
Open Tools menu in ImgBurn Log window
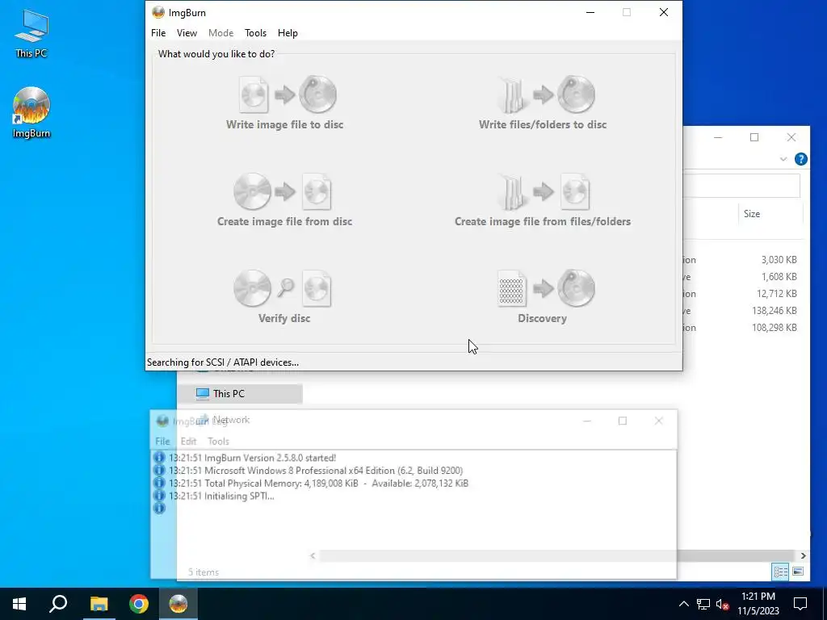pyautogui.click(x=218, y=442)
